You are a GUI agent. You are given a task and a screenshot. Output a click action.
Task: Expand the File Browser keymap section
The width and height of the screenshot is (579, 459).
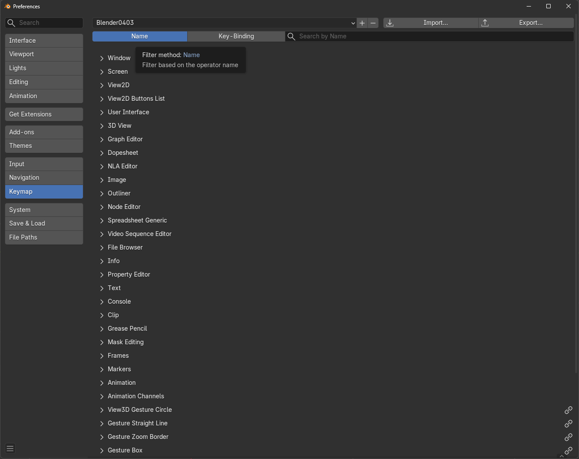[x=102, y=248]
